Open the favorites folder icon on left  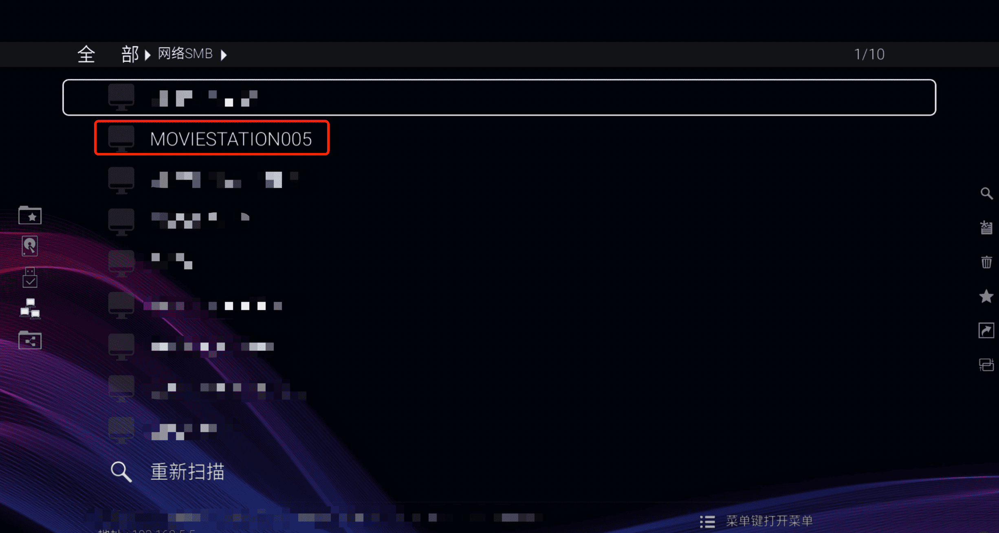coord(30,215)
